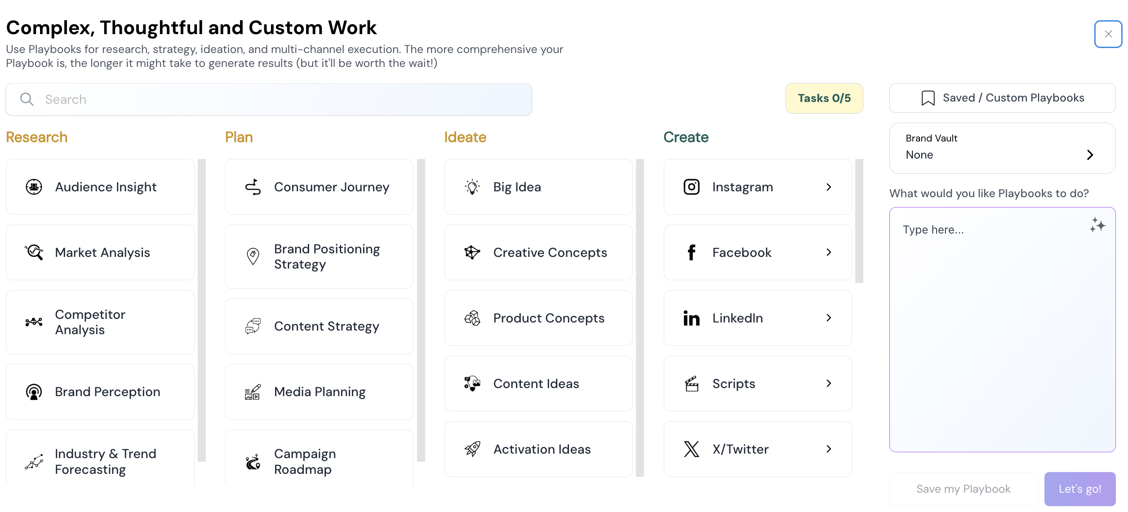Select the Content Strategy playbook task
Viewport: 1128px width, 512px height.
click(x=319, y=326)
